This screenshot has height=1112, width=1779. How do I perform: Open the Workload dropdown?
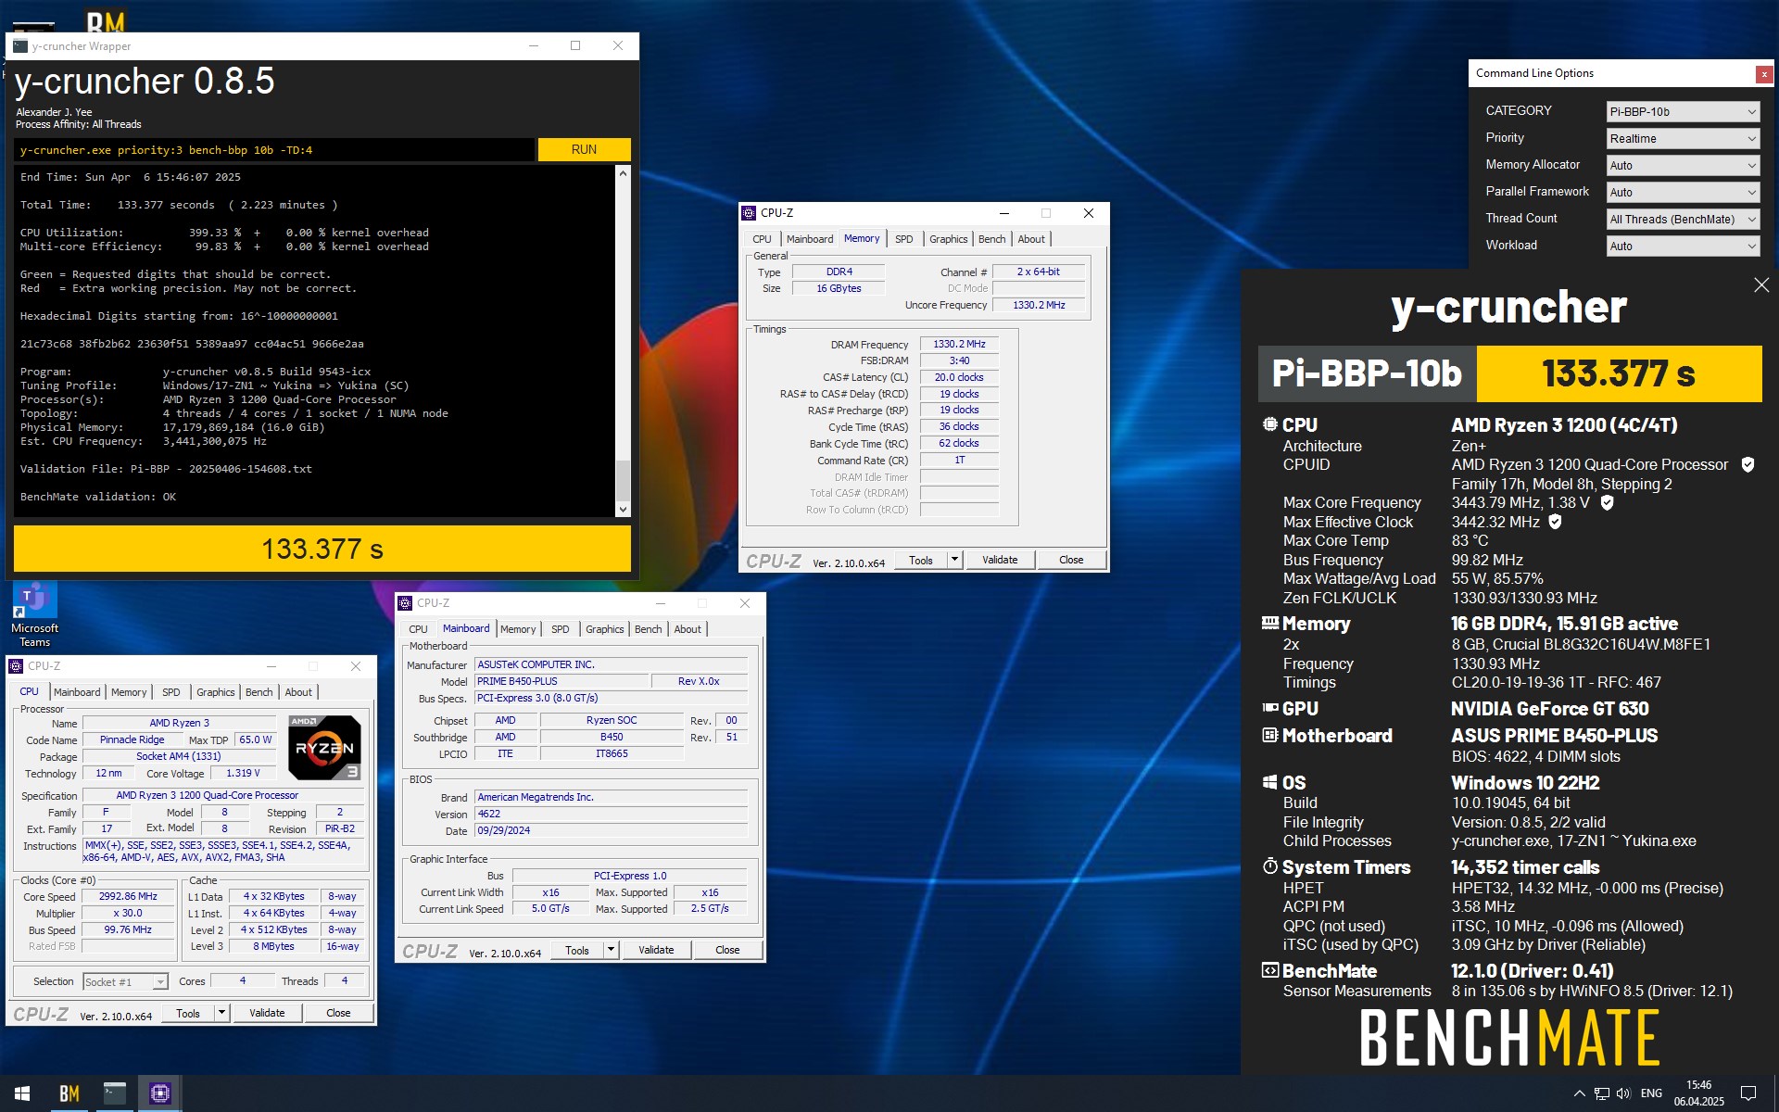click(x=1683, y=246)
